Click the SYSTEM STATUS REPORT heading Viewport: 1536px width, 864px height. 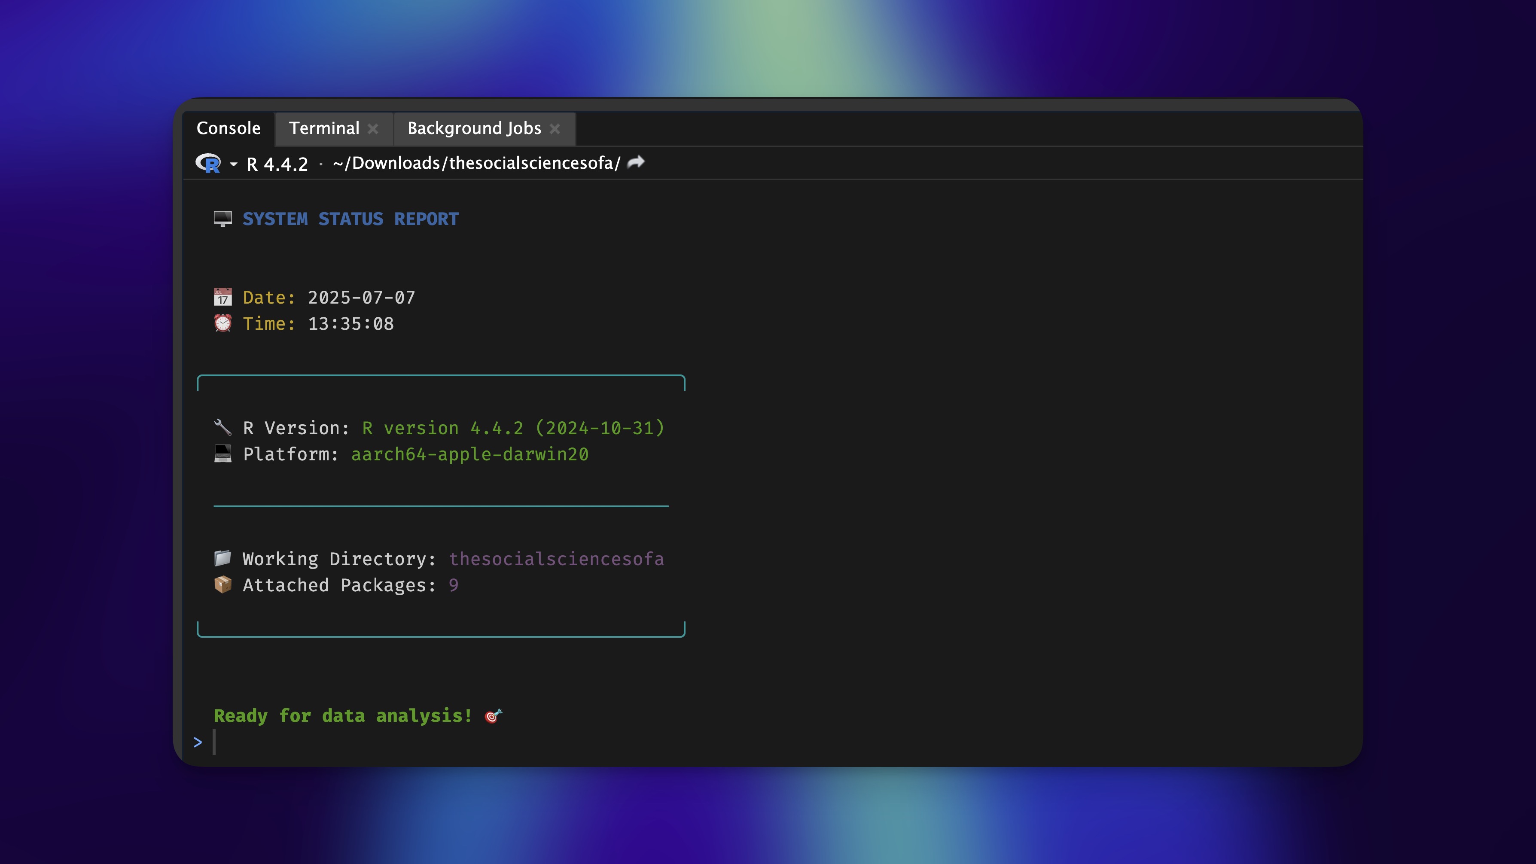[x=350, y=219]
